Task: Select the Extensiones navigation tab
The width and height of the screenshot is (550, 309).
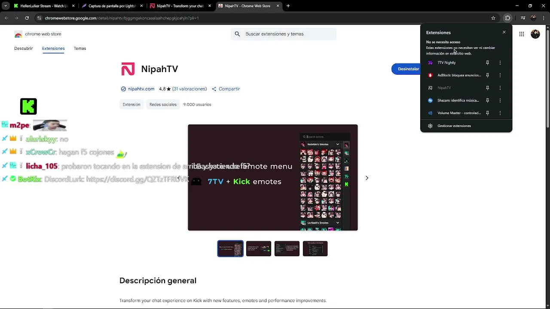Action: point(53,48)
